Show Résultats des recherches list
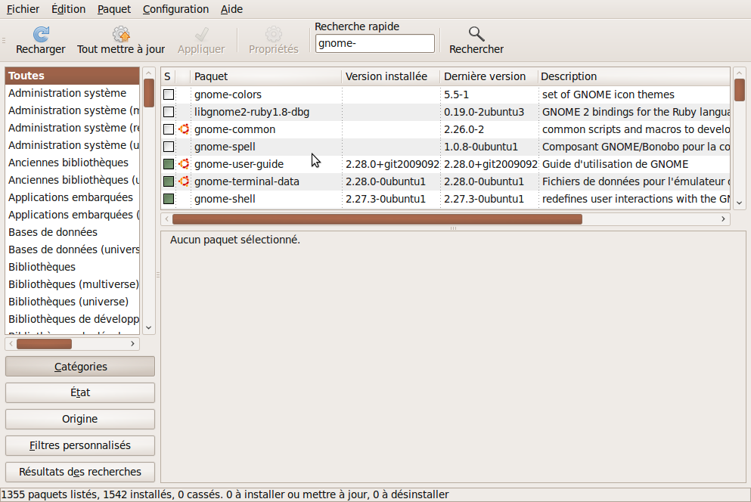Screen dimensions: 751x502 pyautogui.click(x=80, y=472)
